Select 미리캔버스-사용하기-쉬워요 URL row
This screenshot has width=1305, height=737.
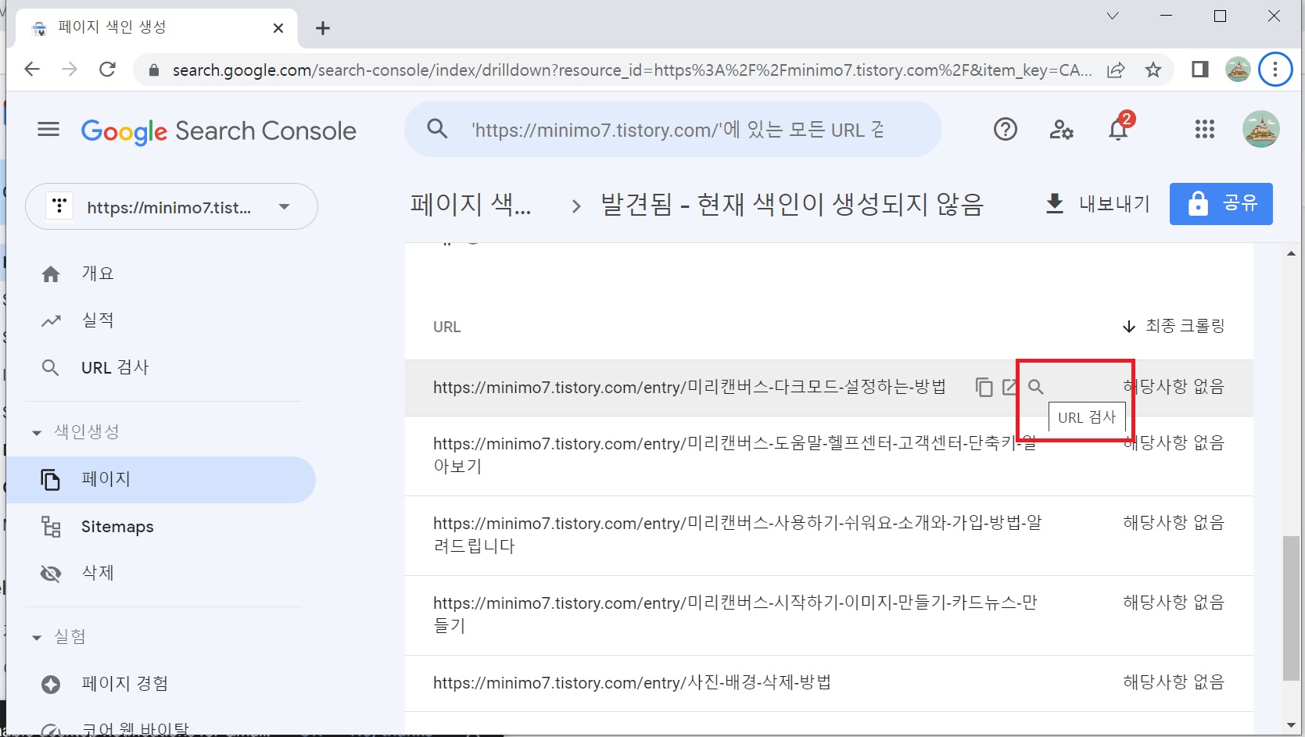[x=829, y=535]
